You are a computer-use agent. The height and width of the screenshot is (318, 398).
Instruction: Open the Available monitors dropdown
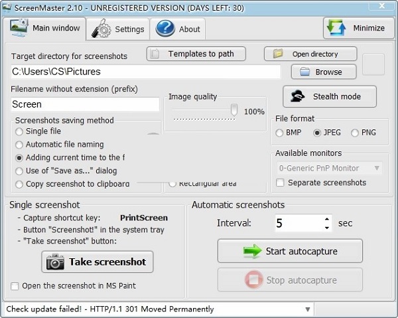[329, 168]
